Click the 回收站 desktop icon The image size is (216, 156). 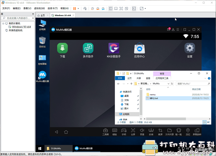click(42, 42)
